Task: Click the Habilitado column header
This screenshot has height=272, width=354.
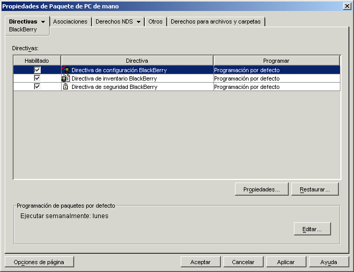Action: [x=37, y=61]
